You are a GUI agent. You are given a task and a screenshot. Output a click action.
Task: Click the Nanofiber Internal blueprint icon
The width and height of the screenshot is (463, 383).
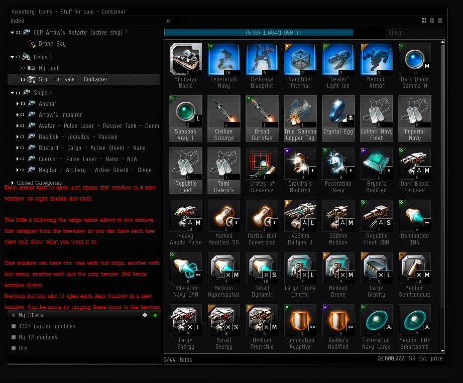coord(300,59)
